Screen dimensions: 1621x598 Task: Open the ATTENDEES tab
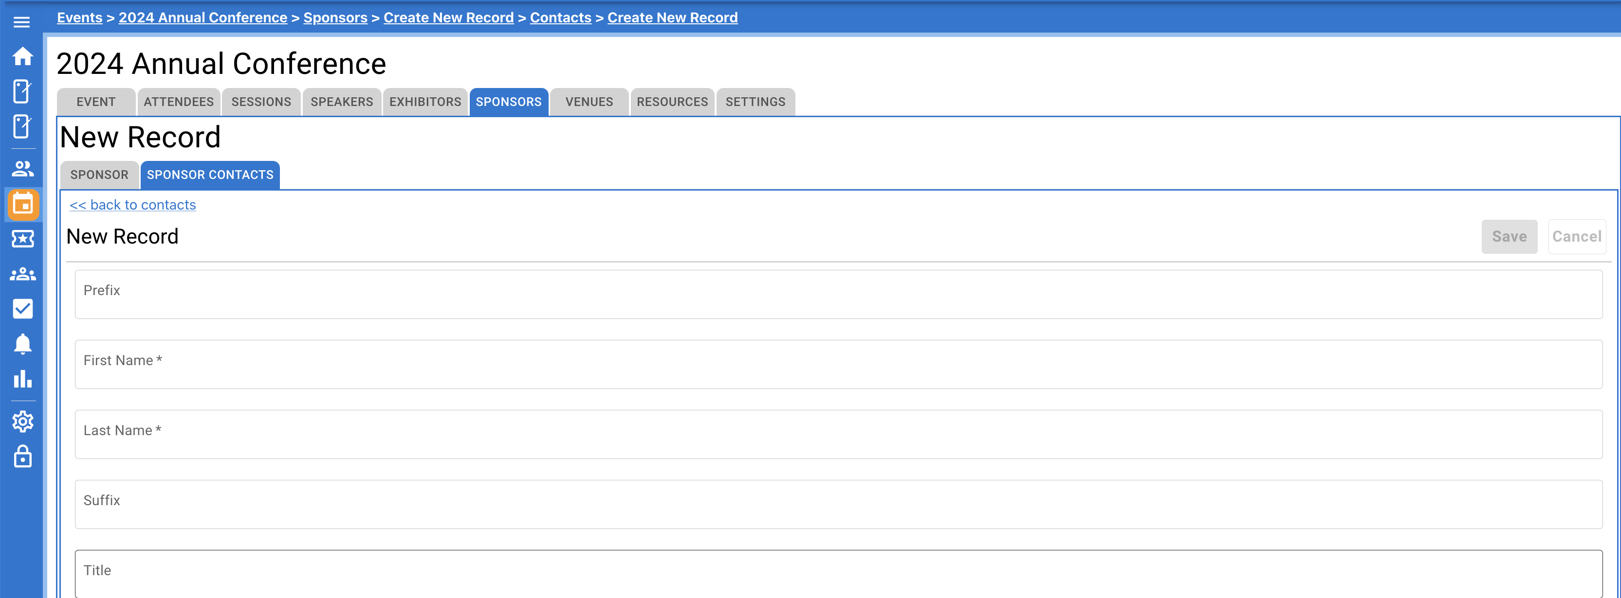click(178, 101)
